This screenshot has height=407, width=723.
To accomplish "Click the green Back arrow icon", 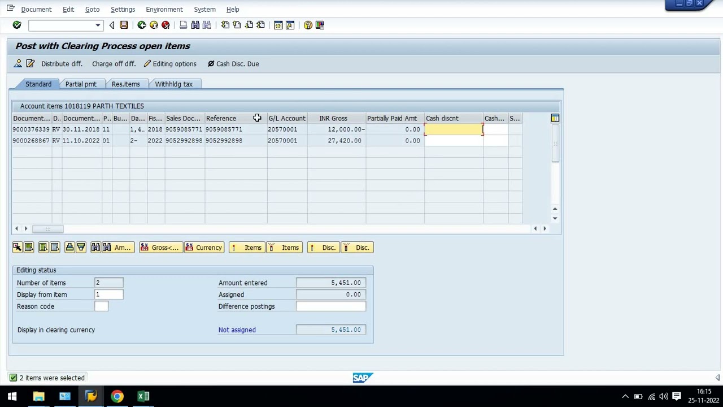I will pos(142,25).
